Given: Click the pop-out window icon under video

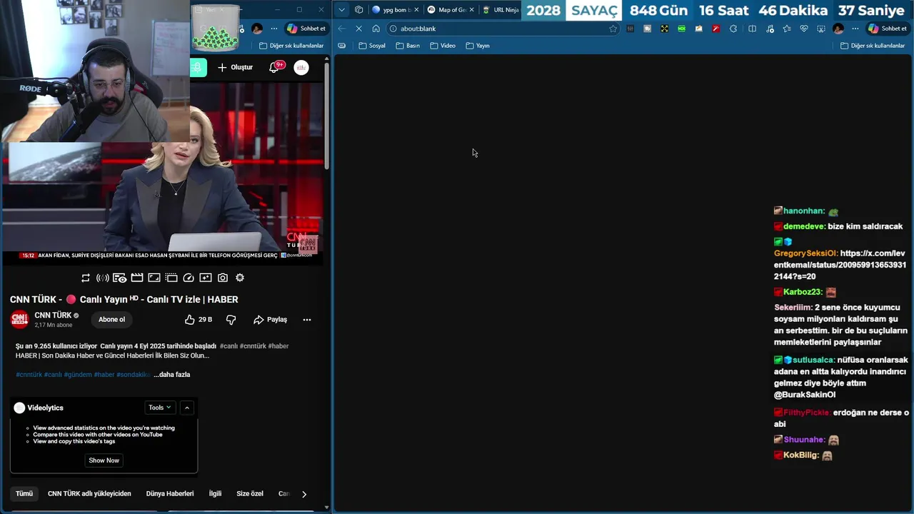Looking at the screenshot, I should 171,278.
